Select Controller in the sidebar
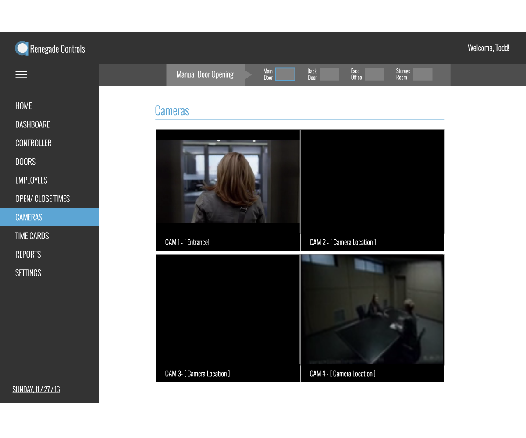The width and height of the screenshot is (526, 438). 33,143
